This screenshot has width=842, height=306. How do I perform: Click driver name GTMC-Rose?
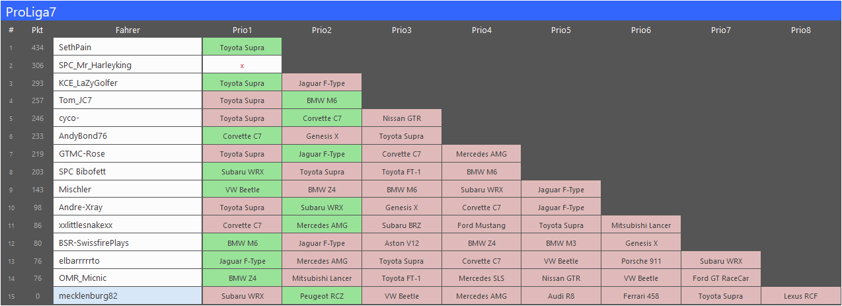128,154
